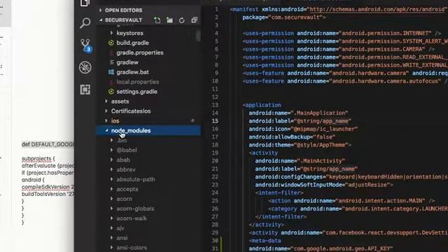Click package="com.securevault" text
This screenshot has height=252, width=448.
(x=284, y=17)
